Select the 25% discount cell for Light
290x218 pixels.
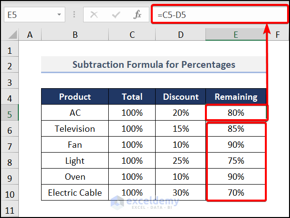pos(181,161)
